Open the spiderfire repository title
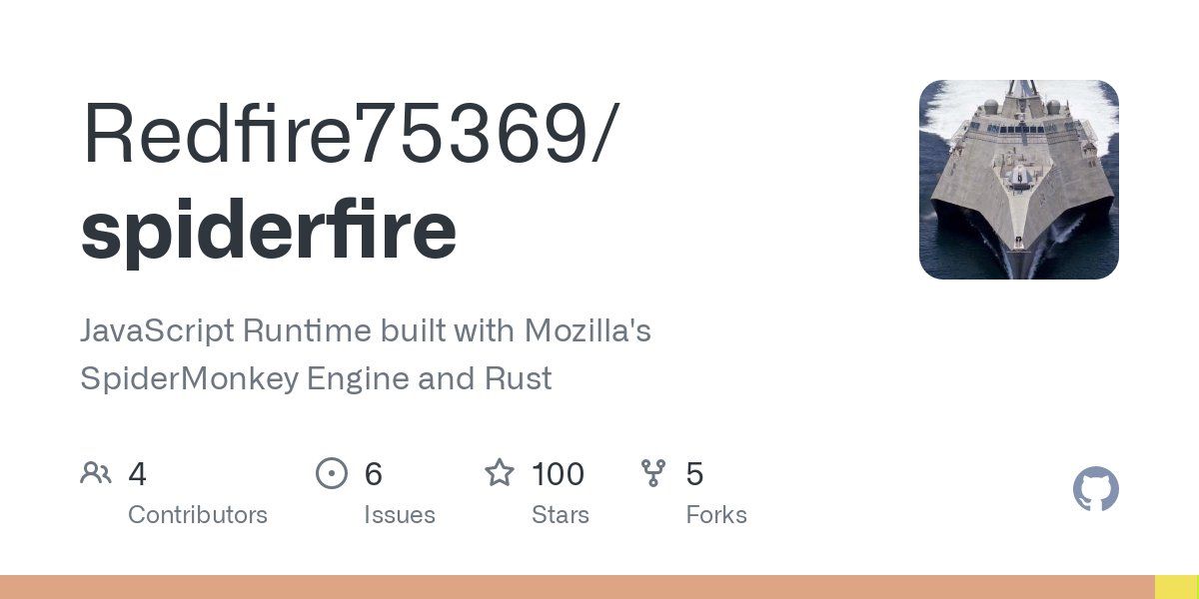Screen dimensions: 1199x599 [269, 229]
